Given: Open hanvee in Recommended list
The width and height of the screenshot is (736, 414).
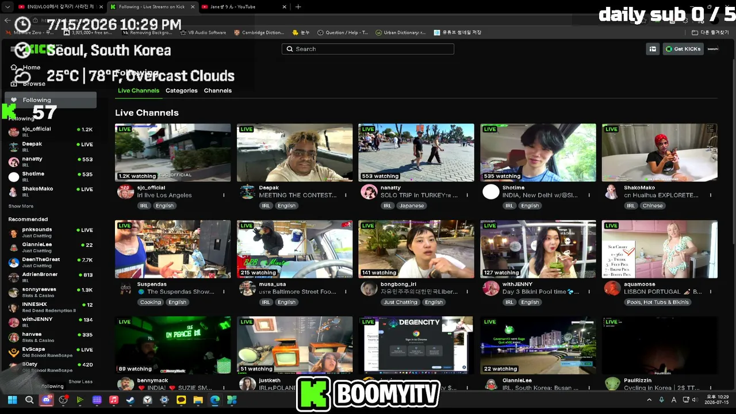Looking at the screenshot, I should click(x=51, y=337).
